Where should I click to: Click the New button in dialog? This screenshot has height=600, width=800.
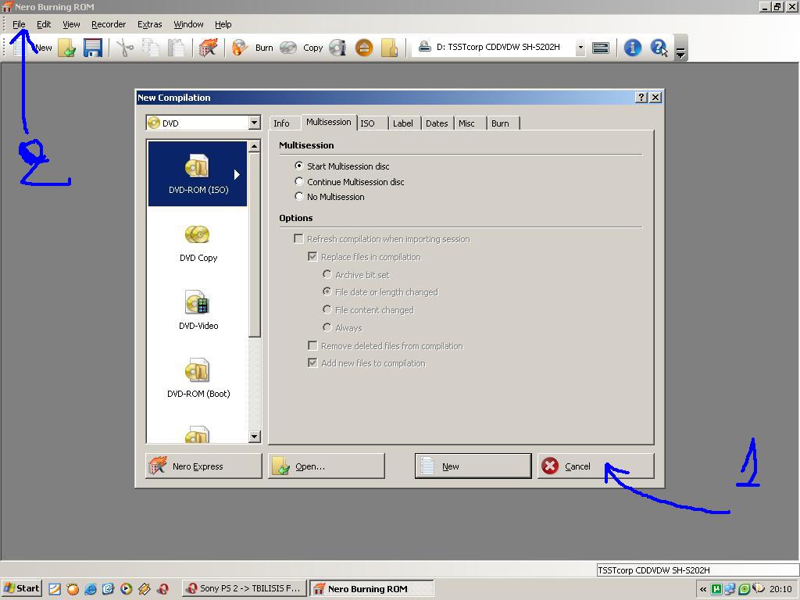point(473,466)
